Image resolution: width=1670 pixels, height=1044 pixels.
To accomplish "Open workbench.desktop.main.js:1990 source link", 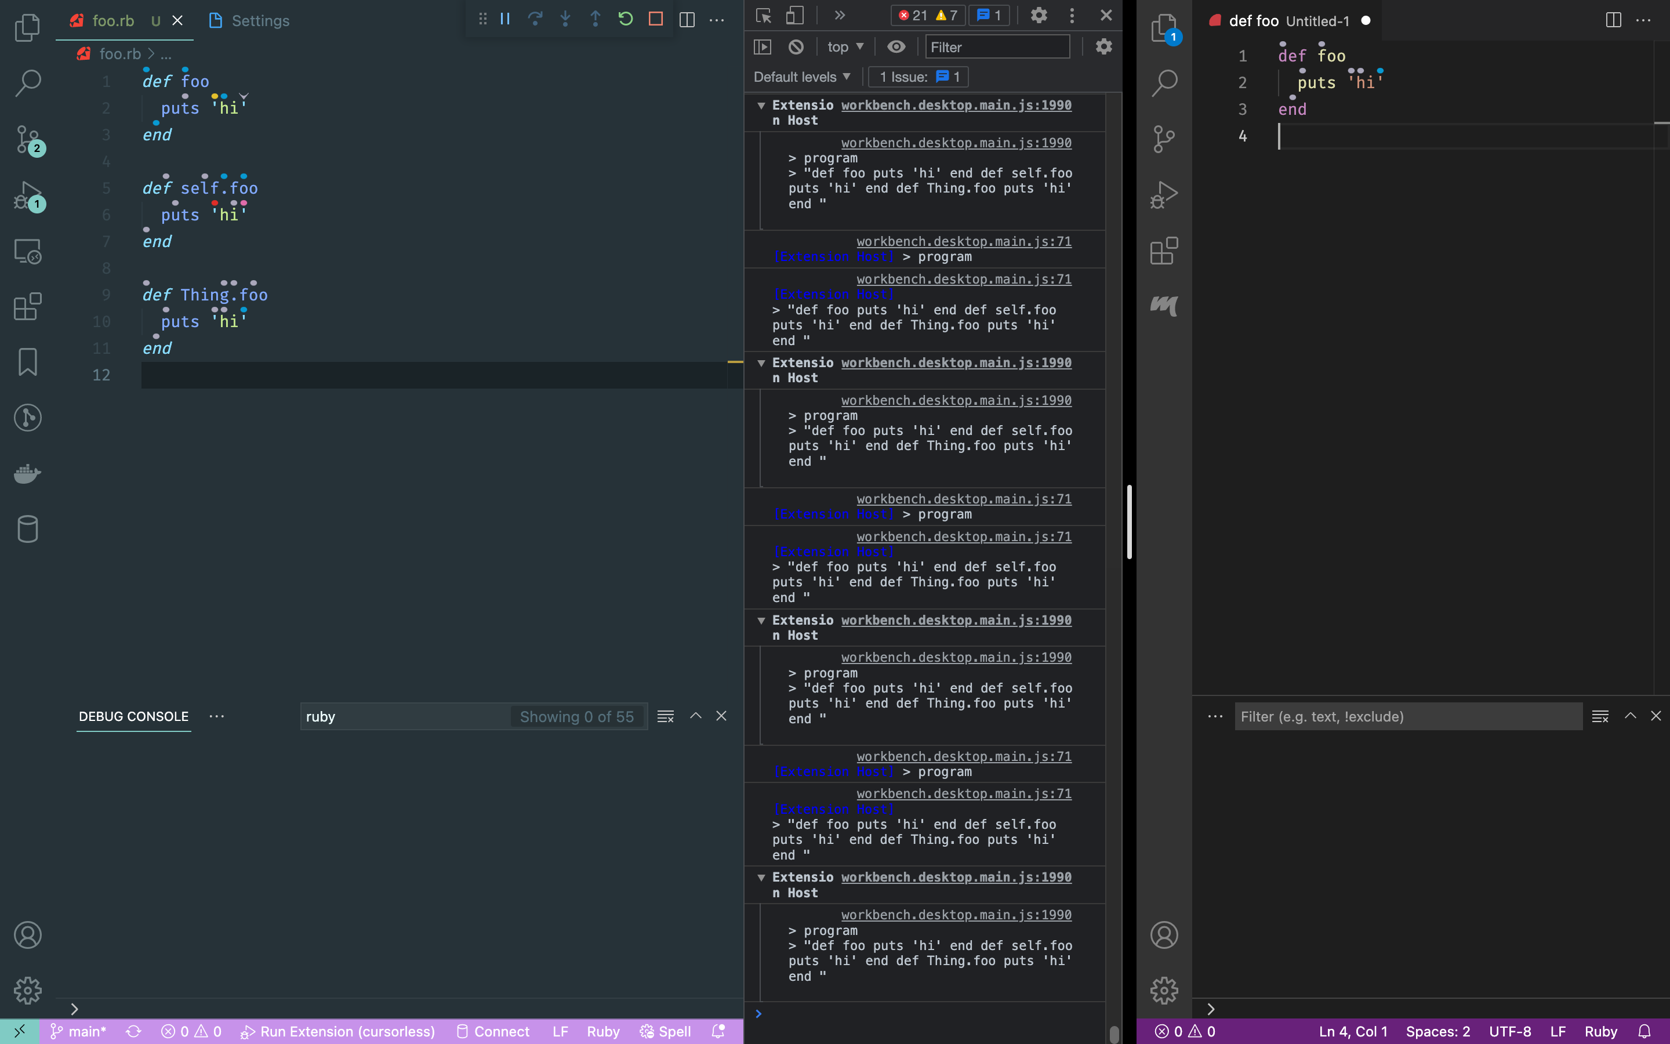I will [956, 105].
